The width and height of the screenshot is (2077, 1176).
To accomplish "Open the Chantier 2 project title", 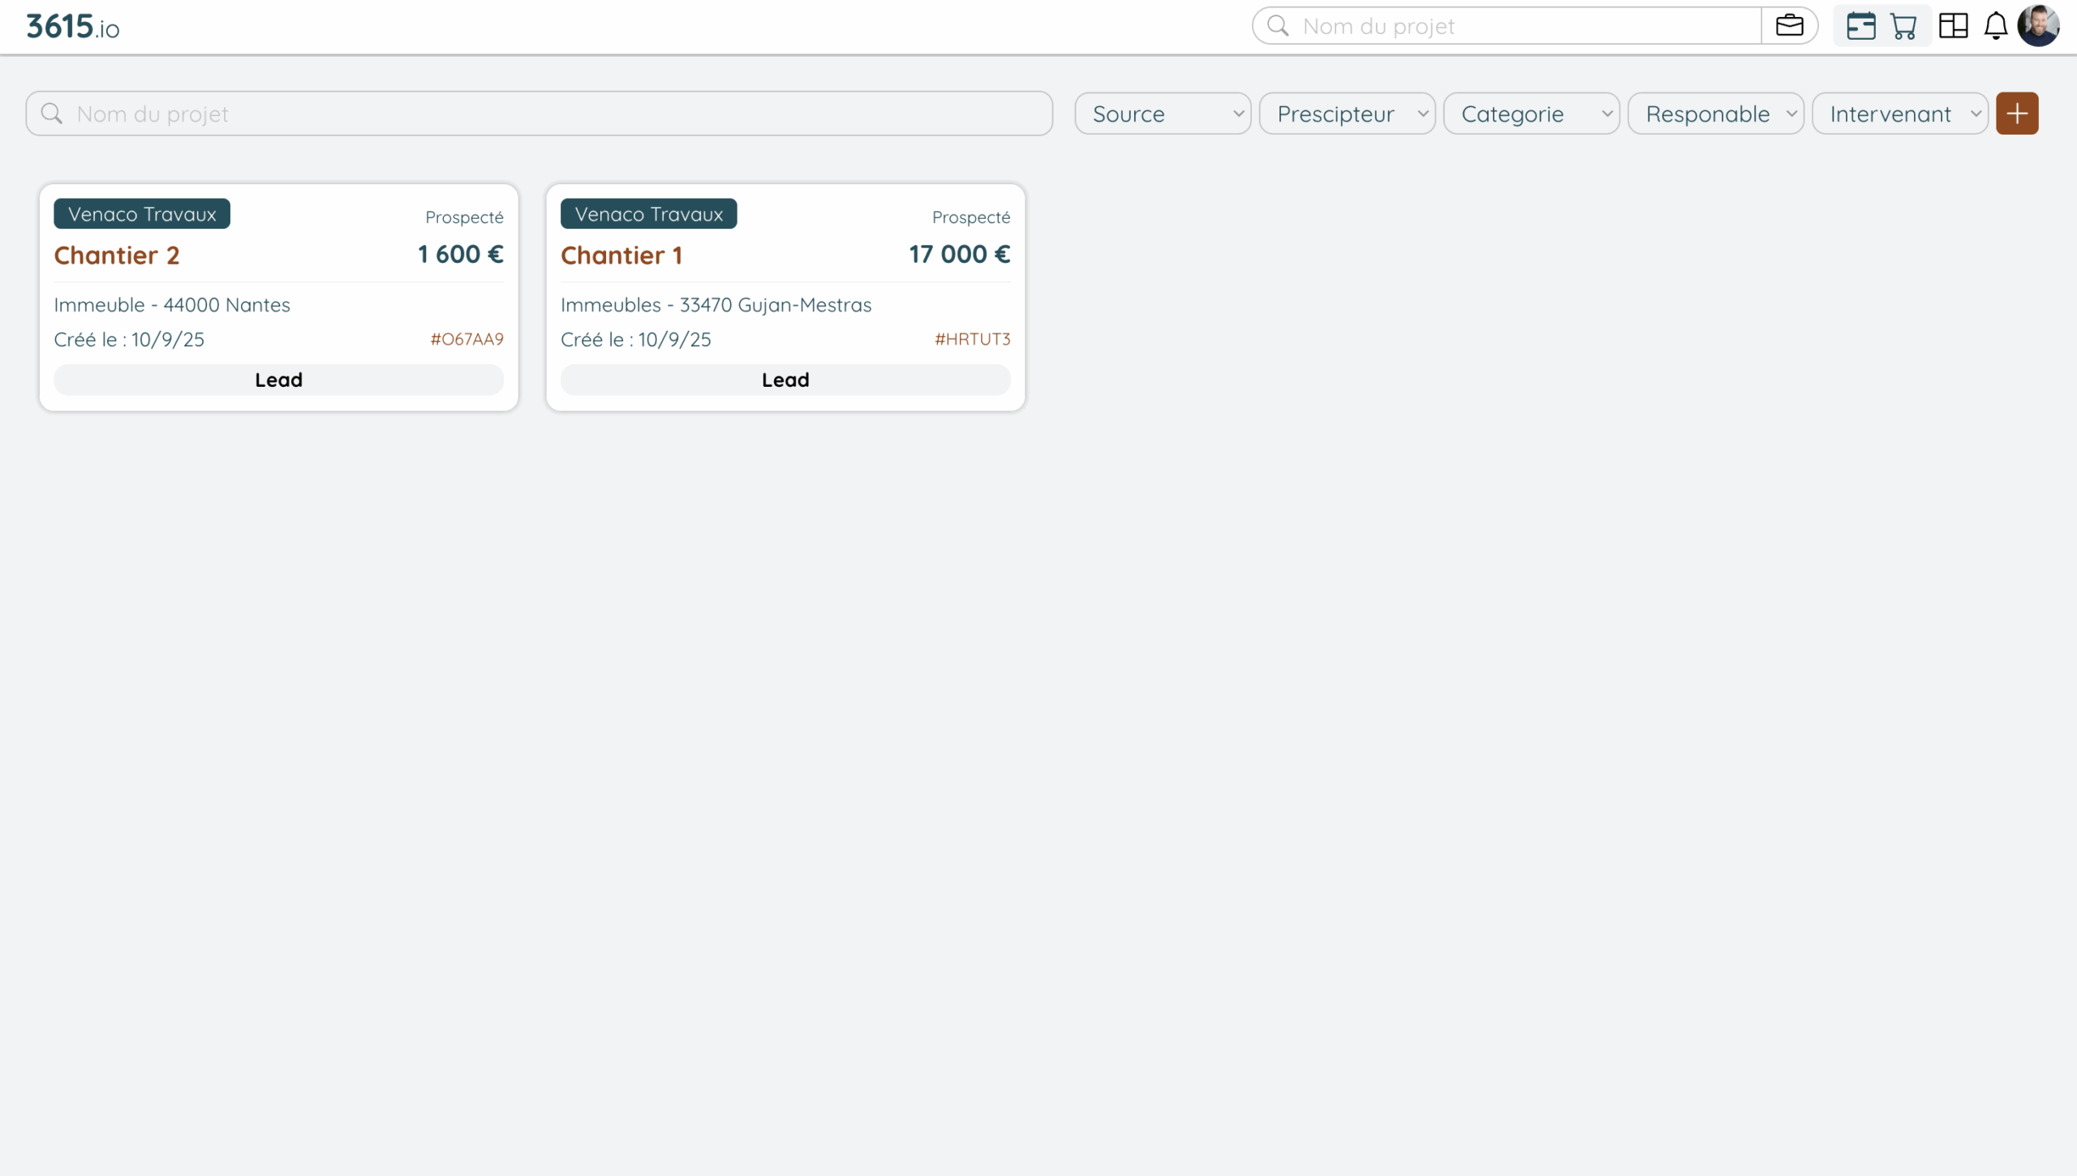I will [x=117, y=255].
